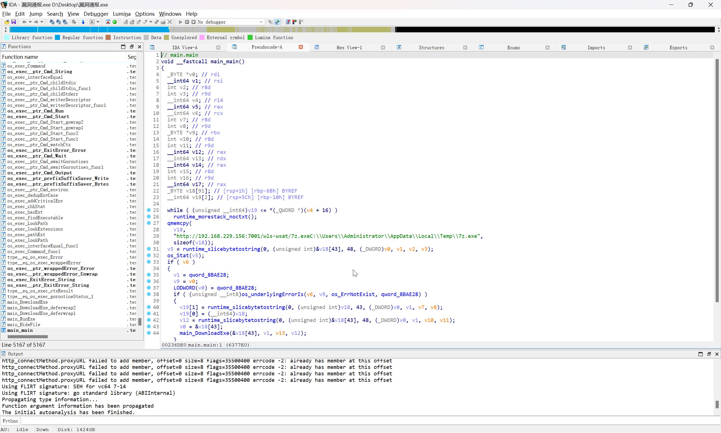Image resolution: width=721 pixels, height=433 pixels.
Task: Click the red warning triangle icon
Action: [x=108, y=22]
